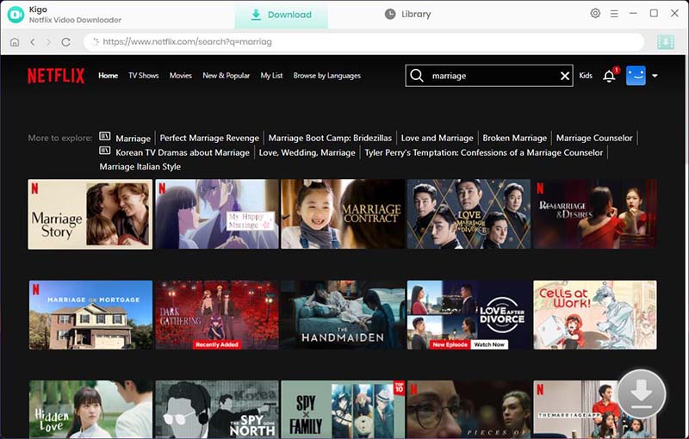Open Love Marriage & Divorce thumbnail
689x439 pixels.
469,214
